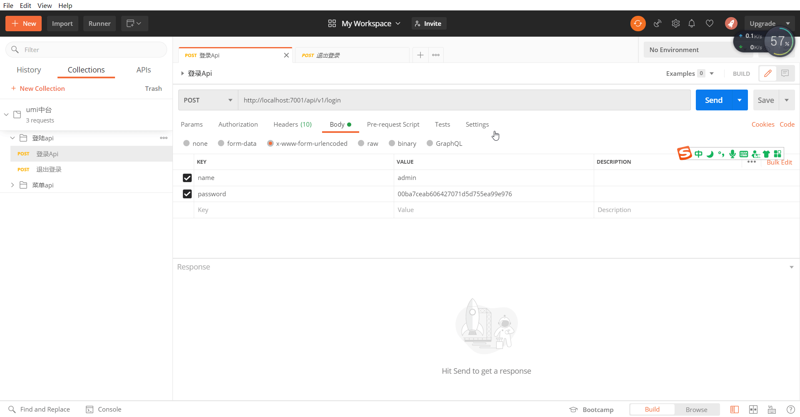Switch to the 退出登录 request tab
This screenshot has width=800, height=417.
pos(329,55)
